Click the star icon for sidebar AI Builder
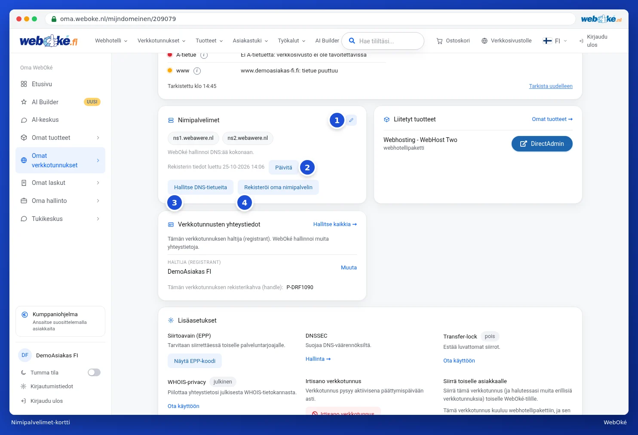The height and width of the screenshot is (435, 638). pyautogui.click(x=24, y=102)
